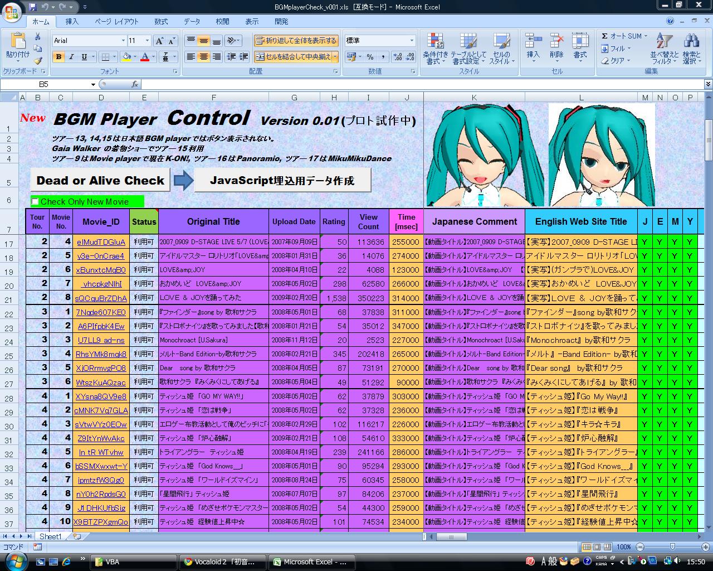The height and width of the screenshot is (571, 713).
Task: Expand the formula bar with the chevron
Action: click(x=707, y=84)
